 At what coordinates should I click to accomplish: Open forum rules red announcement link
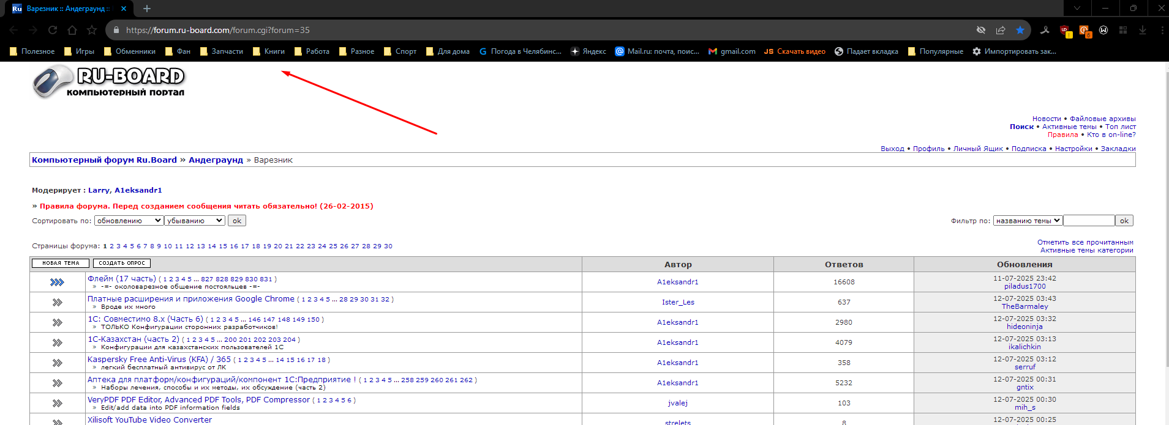pos(206,206)
